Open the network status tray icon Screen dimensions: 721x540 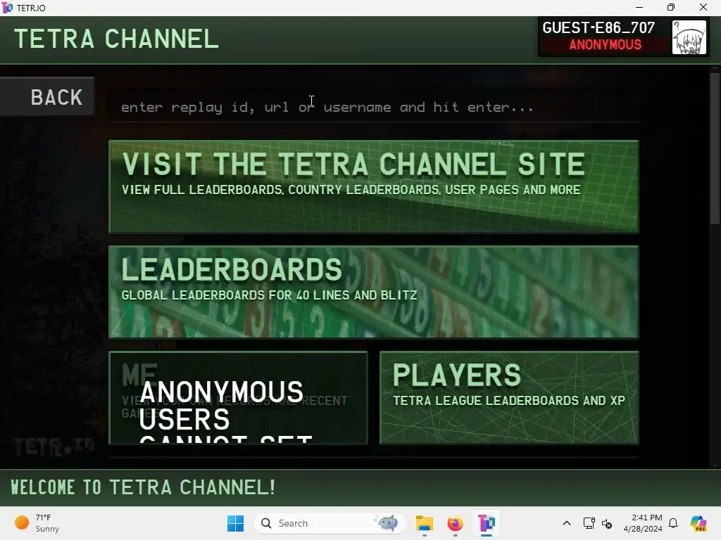coord(589,523)
